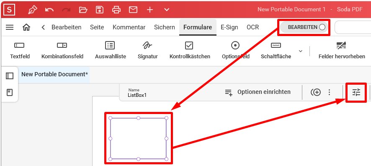The height and width of the screenshot is (166, 371).
Task: Choose the Auswahlliste tool
Action: (x=111, y=50)
